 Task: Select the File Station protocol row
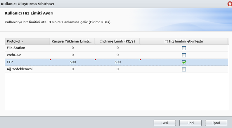click(117, 48)
